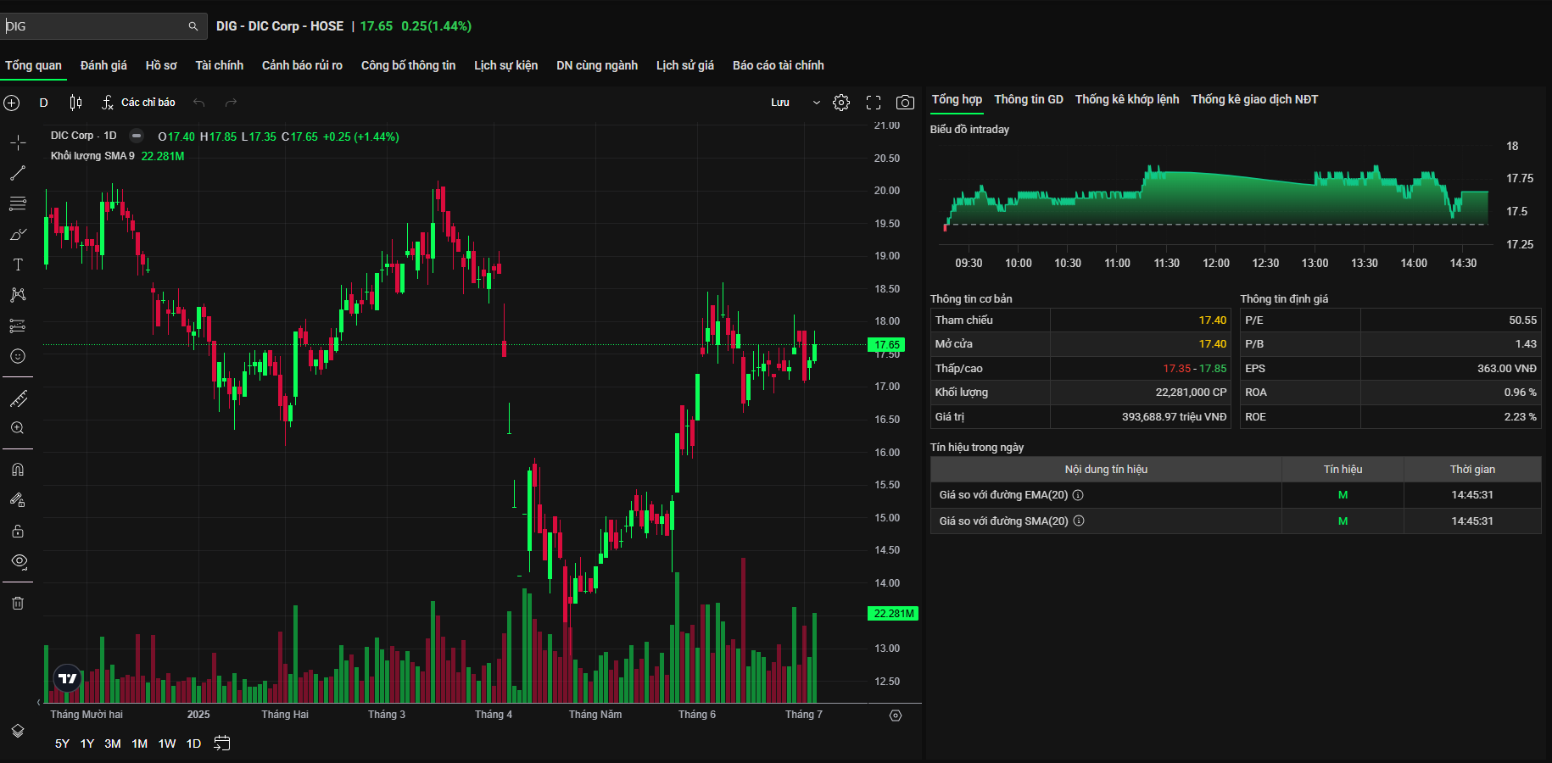Select the Công bố thông tin tab

point(408,65)
